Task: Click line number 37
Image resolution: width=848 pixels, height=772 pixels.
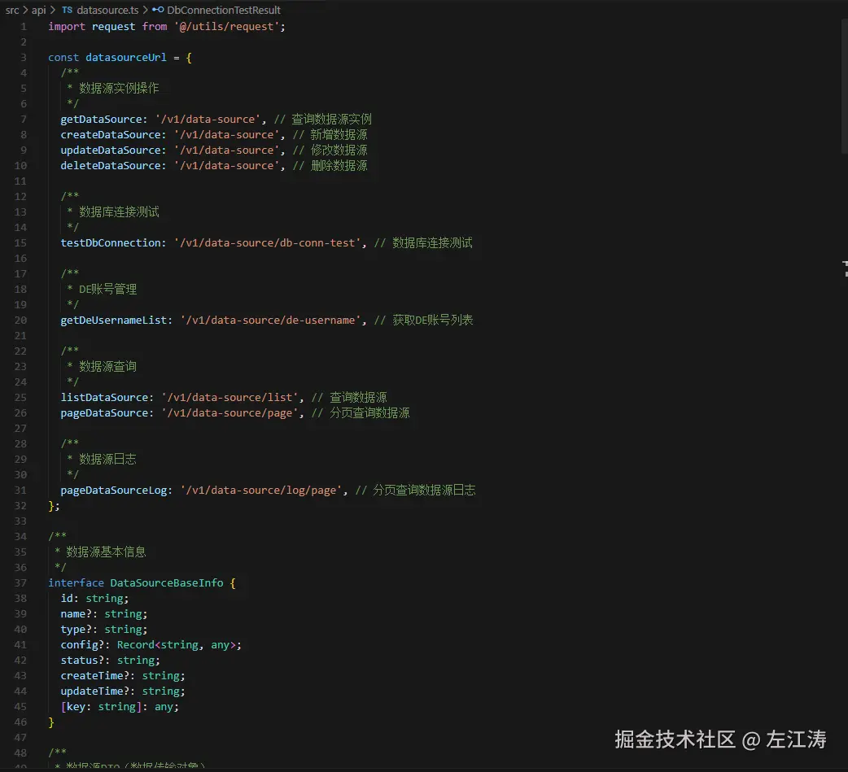Action: [x=20, y=582]
